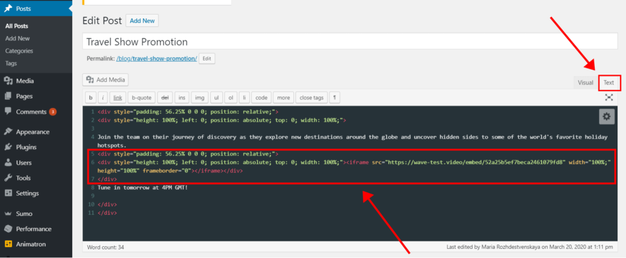Click the Appearance paintbrush icon
This screenshot has width=626, height=258.
[x=8, y=132]
